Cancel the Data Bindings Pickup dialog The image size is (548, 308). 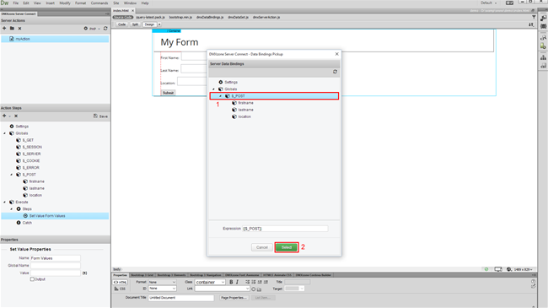261,247
